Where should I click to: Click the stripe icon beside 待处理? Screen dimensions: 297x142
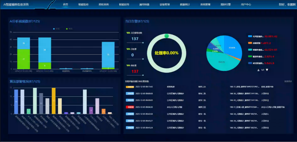click(128, 65)
